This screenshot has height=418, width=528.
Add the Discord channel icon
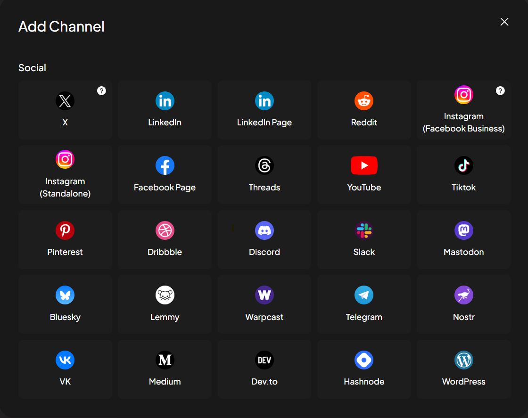tap(264, 230)
